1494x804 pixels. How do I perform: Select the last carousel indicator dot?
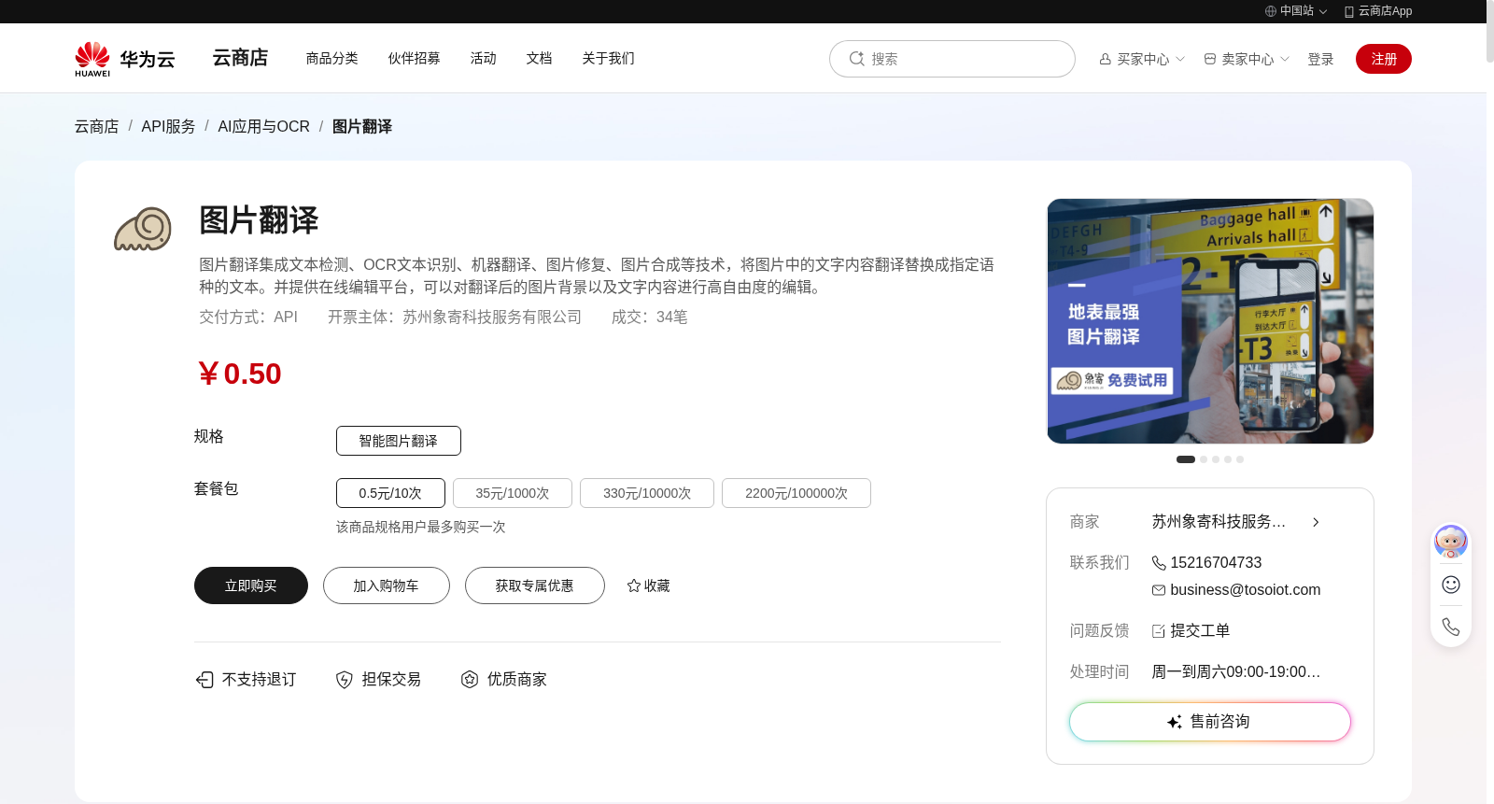(1240, 459)
